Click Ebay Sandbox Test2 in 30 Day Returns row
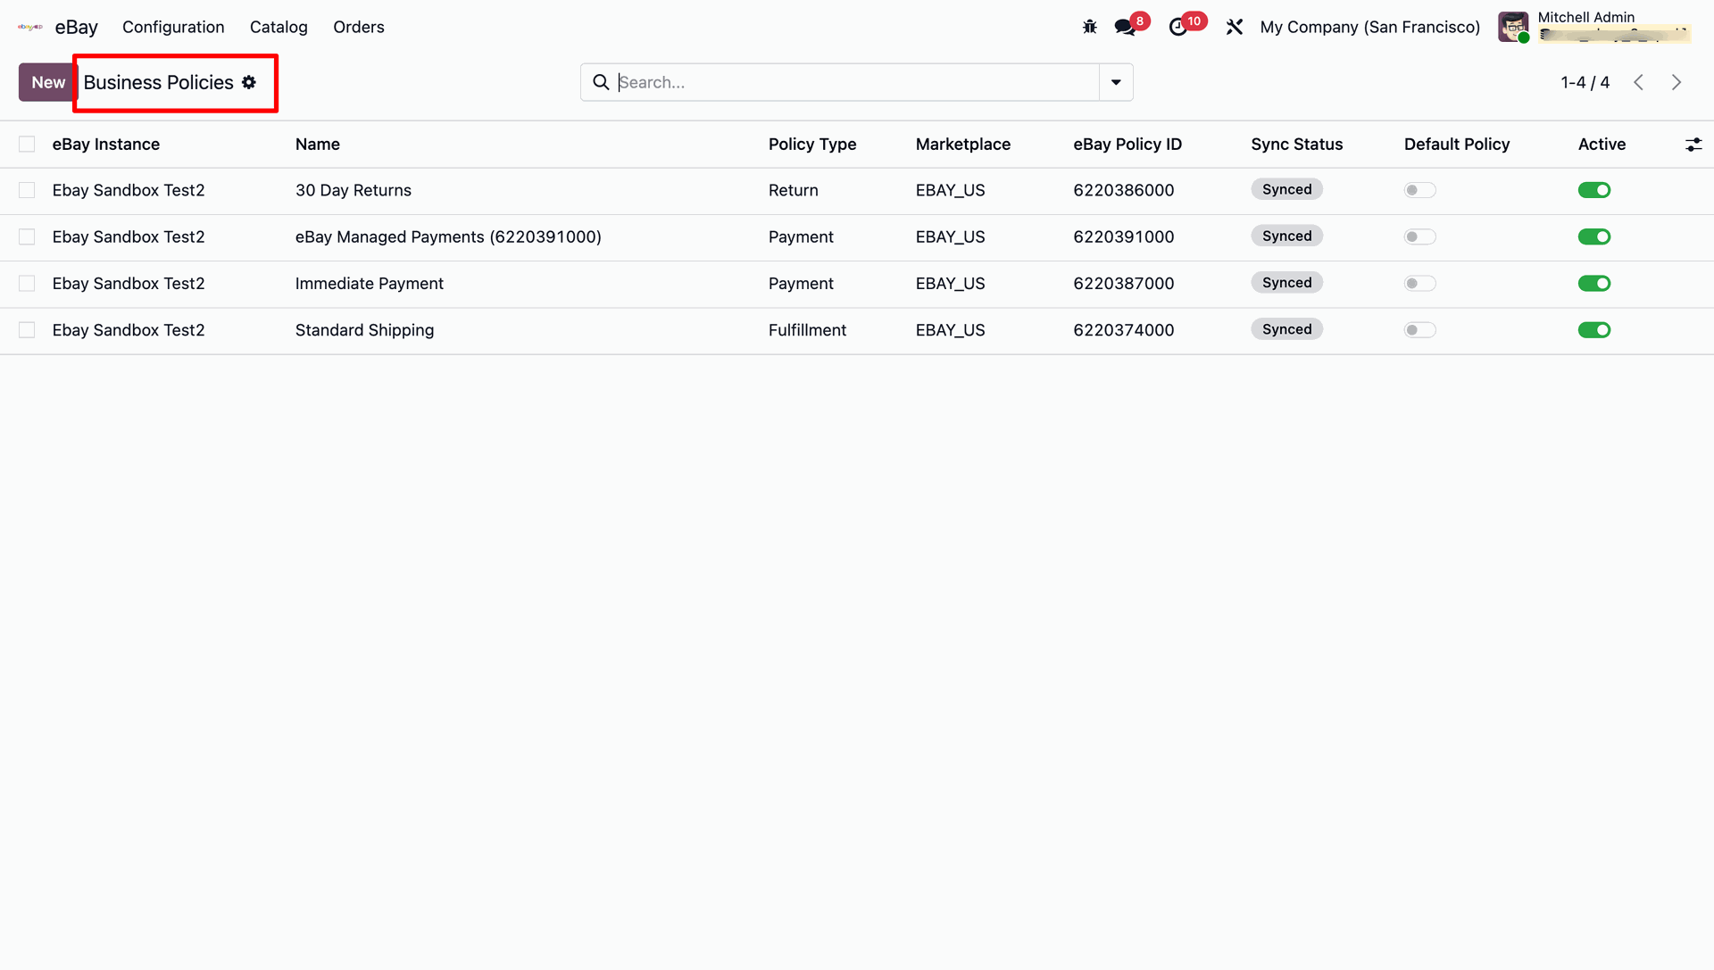Viewport: 1714px width, 970px height. (x=129, y=190)
